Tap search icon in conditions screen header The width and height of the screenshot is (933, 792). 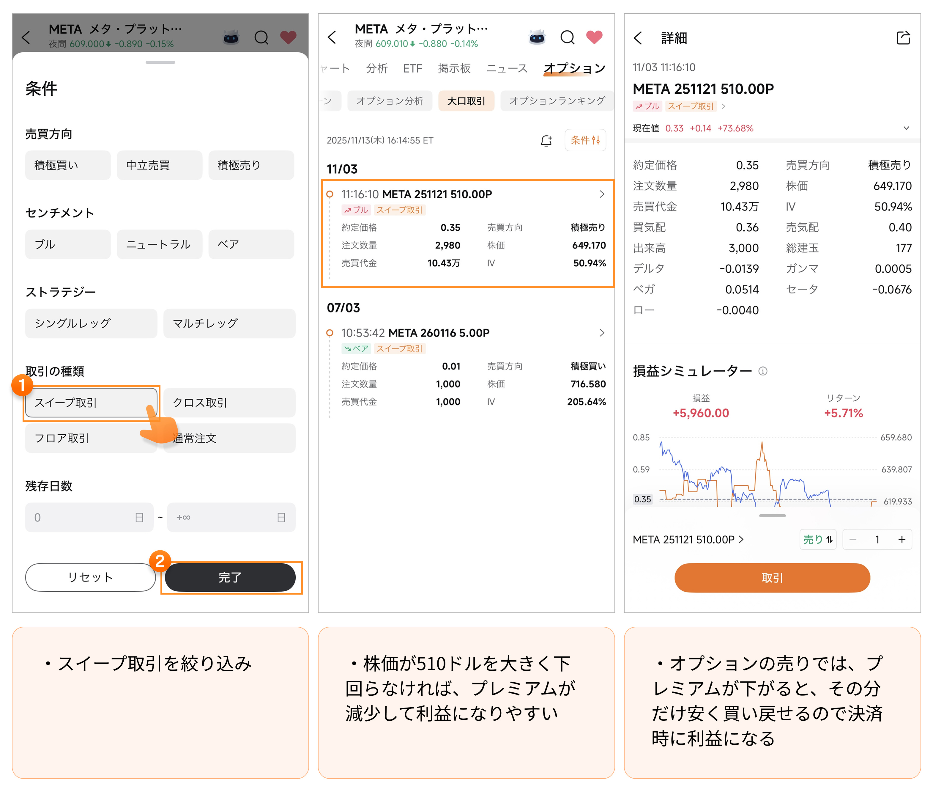[x=261, y=37]
